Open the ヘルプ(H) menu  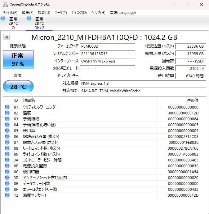coord(98,13)
